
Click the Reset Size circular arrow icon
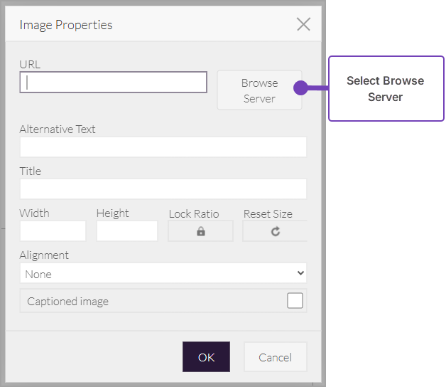pos(276,231)
